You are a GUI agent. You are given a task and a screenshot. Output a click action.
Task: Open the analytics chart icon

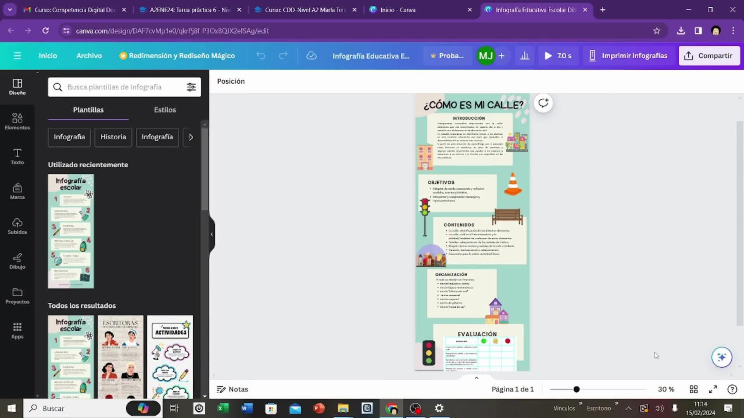(x=524, y=56)
